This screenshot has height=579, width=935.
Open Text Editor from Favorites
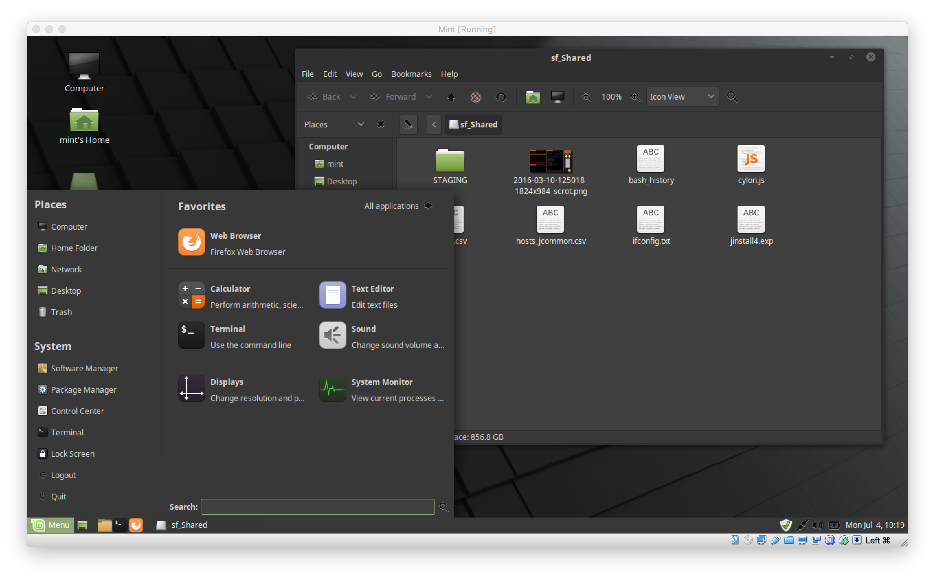(x=358, y=296)
